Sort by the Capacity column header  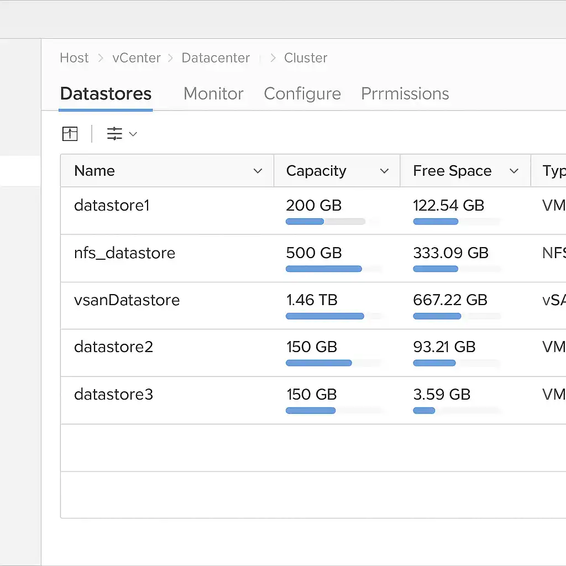(316, 171)
